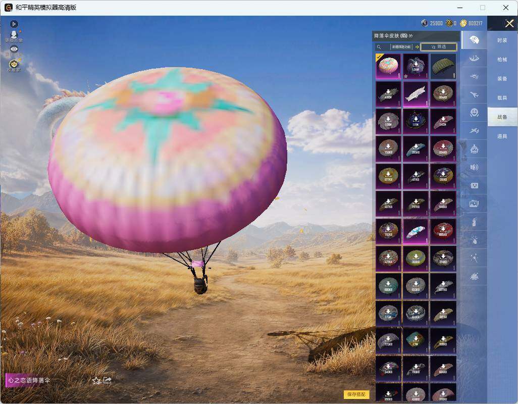The width and height of the screenshot is (518, 404).
Task: Select the white feather-shaped parachute thumbnail
Action: (416, 94)
